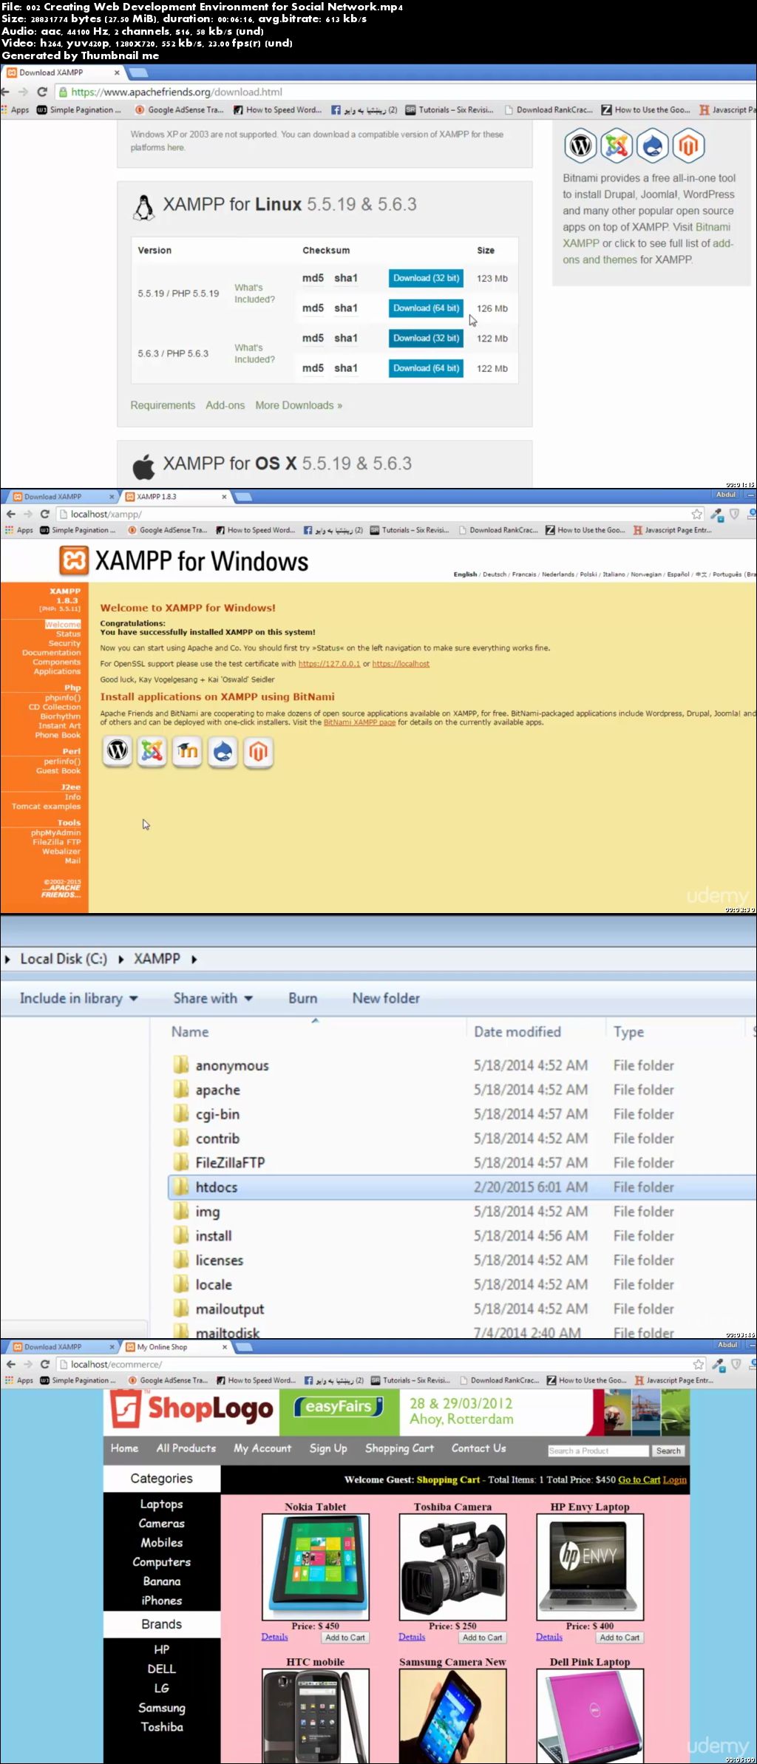Download 64 bit XAMPP 5.5.19 (126 Mb)
Screen dimensions: 757x1764
click(x=426, y=308)
